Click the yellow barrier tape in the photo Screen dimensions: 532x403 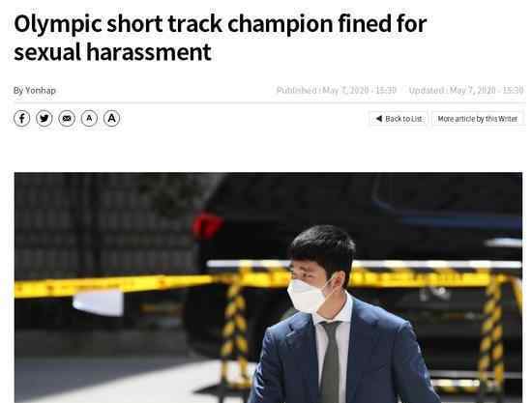pyautogui.click(x=112, y=286)
